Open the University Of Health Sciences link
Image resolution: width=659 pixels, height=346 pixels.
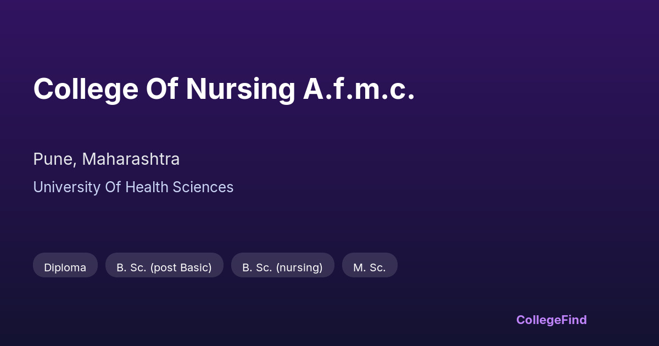click(133, 187)
